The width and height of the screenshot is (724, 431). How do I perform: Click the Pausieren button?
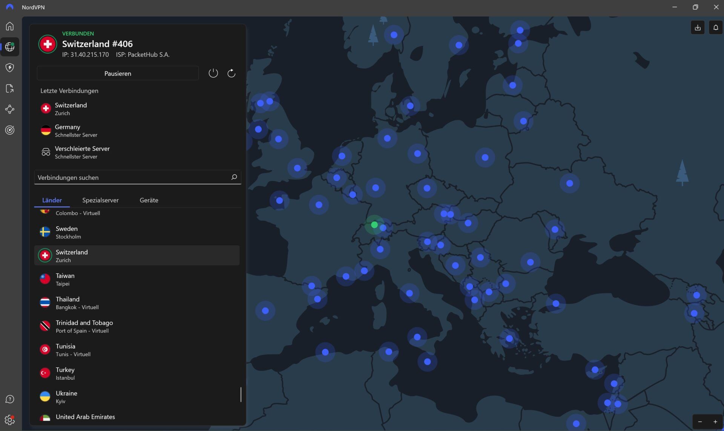[x=118, y=73]
